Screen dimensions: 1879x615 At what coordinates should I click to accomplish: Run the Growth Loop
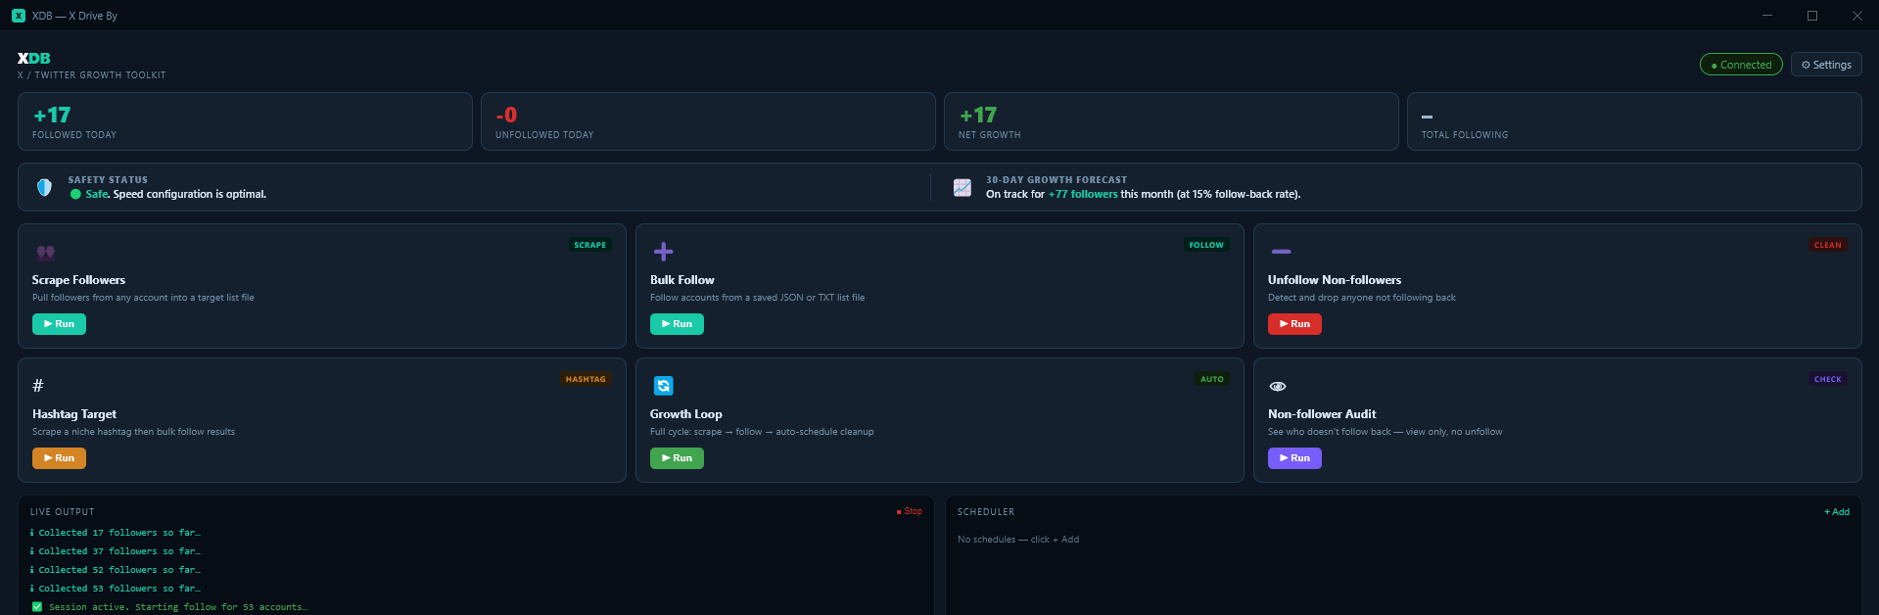pos(677,458)
